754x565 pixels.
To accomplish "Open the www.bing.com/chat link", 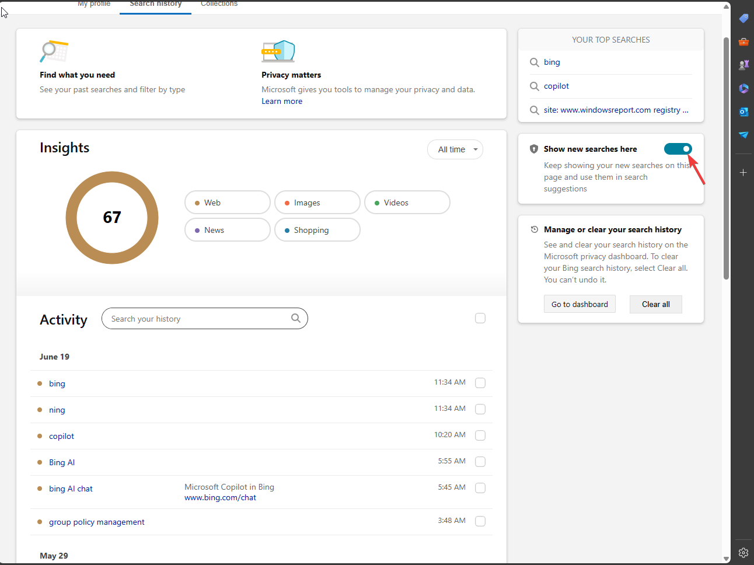I will [220, 498].
